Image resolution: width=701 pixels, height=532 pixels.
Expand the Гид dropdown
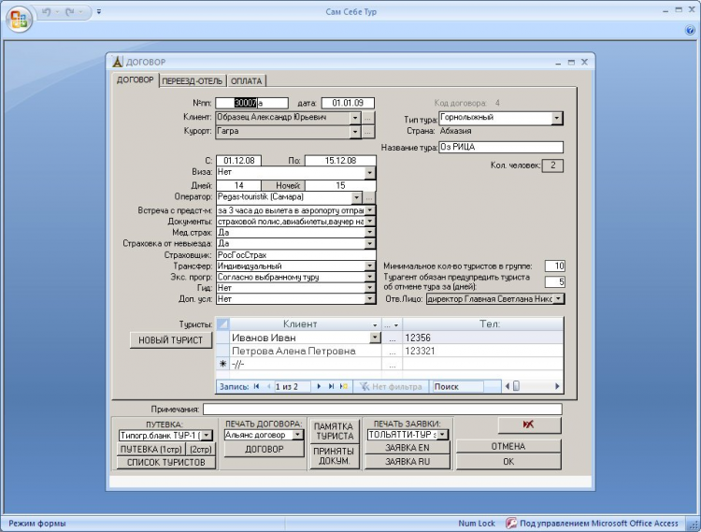pyautogui.click(x=370, y=288)
